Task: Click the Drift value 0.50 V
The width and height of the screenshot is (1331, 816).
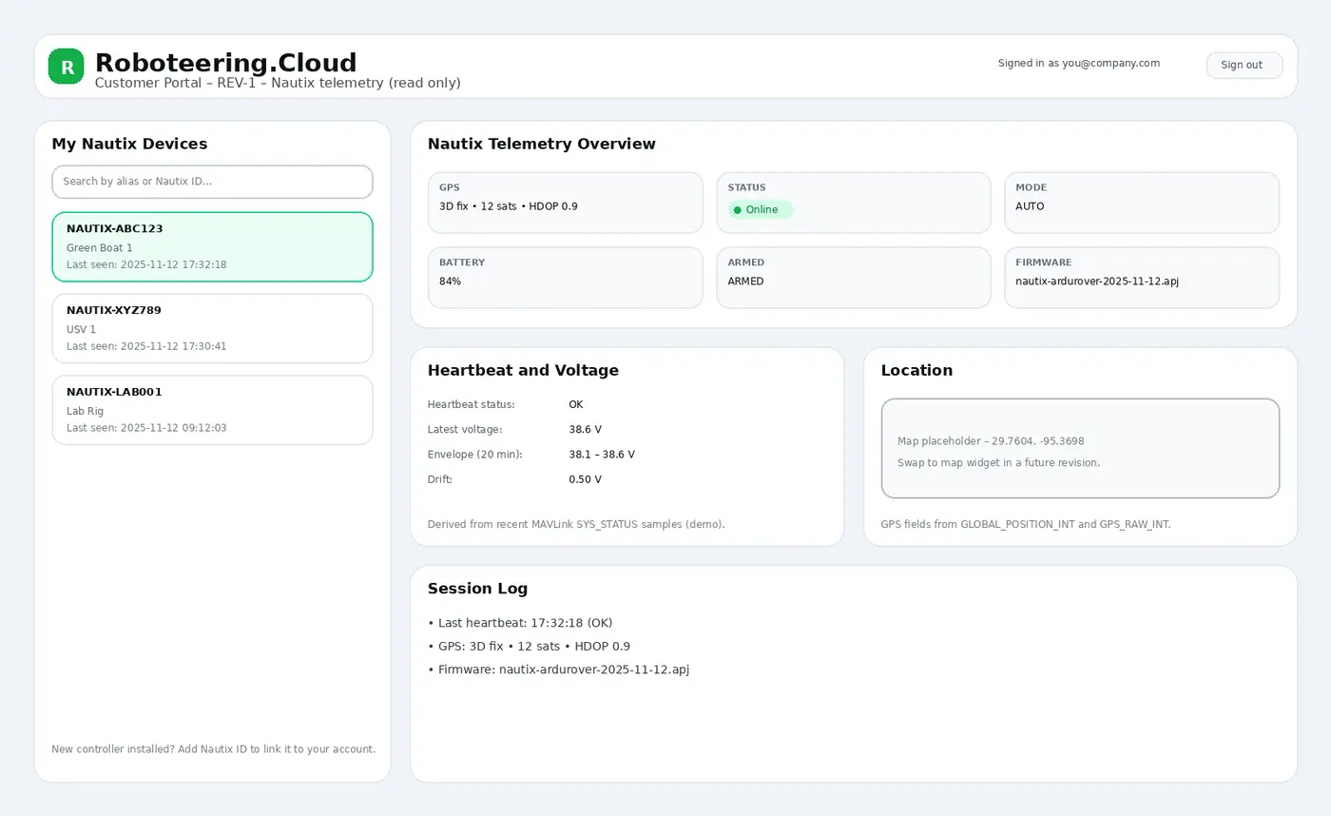Action: [x=585, y=479]
